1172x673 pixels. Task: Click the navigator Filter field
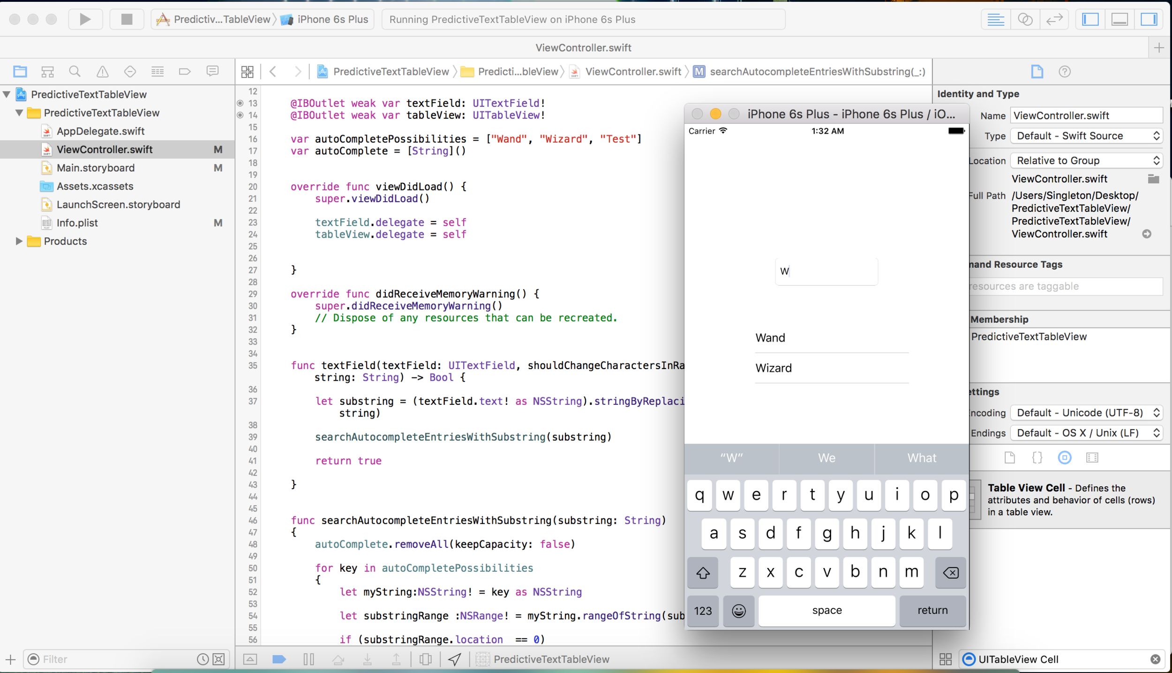pyautogui.click(x=117, y=659)
